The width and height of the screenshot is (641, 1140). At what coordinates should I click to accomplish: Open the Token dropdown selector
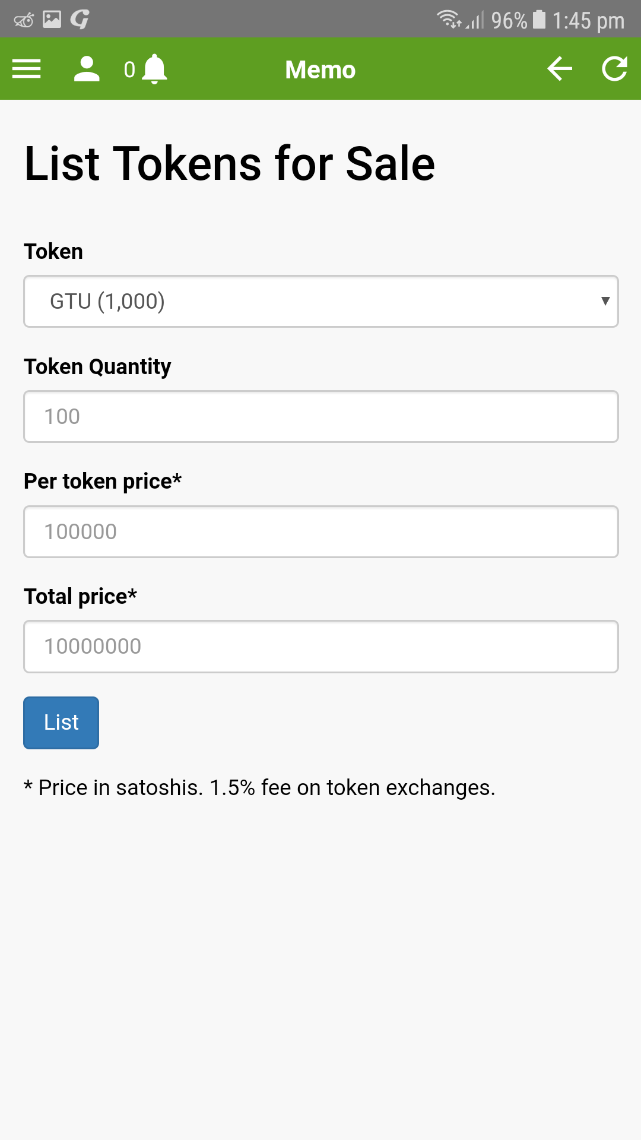coord(321,301)
